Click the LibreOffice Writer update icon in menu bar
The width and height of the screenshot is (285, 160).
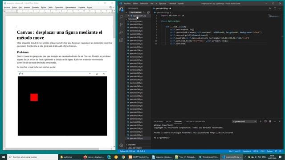click(110, 7)
